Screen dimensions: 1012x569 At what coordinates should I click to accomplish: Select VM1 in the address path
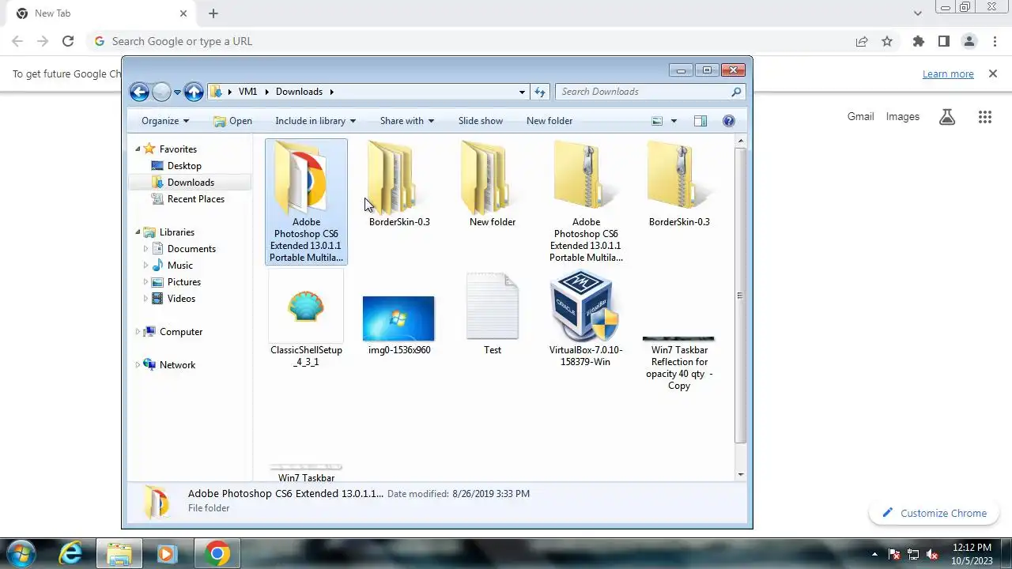click(x=247, y=92)
